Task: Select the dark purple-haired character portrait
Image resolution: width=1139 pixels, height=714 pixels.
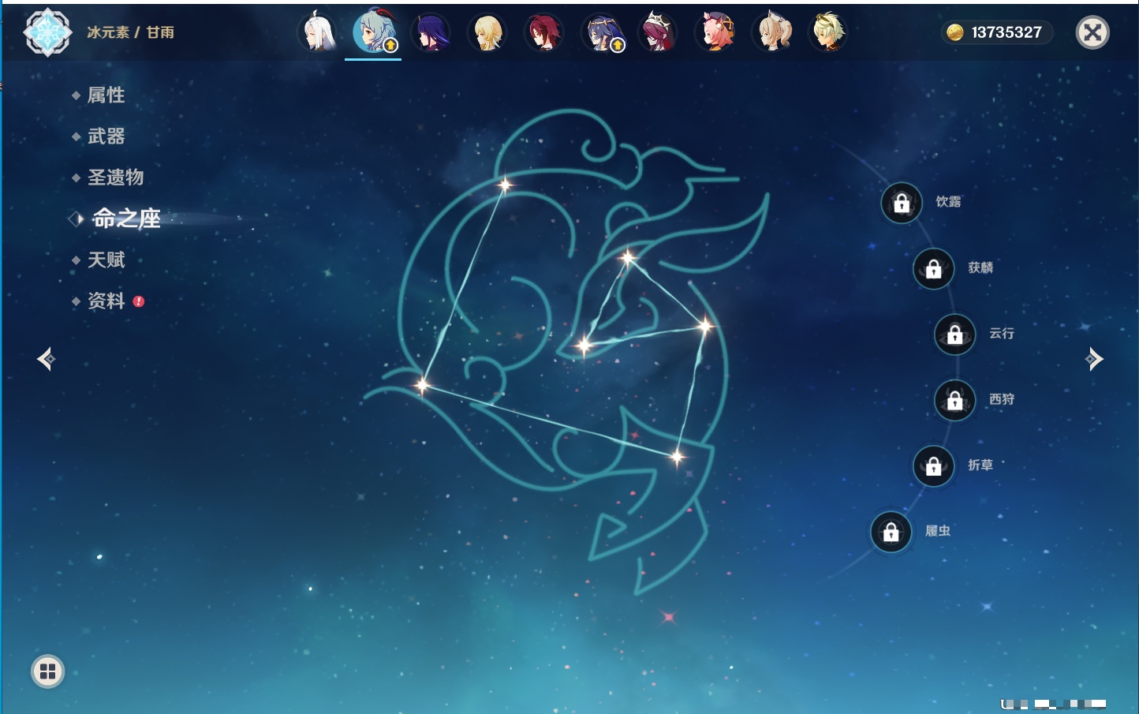Action: (x=431, y=32)
